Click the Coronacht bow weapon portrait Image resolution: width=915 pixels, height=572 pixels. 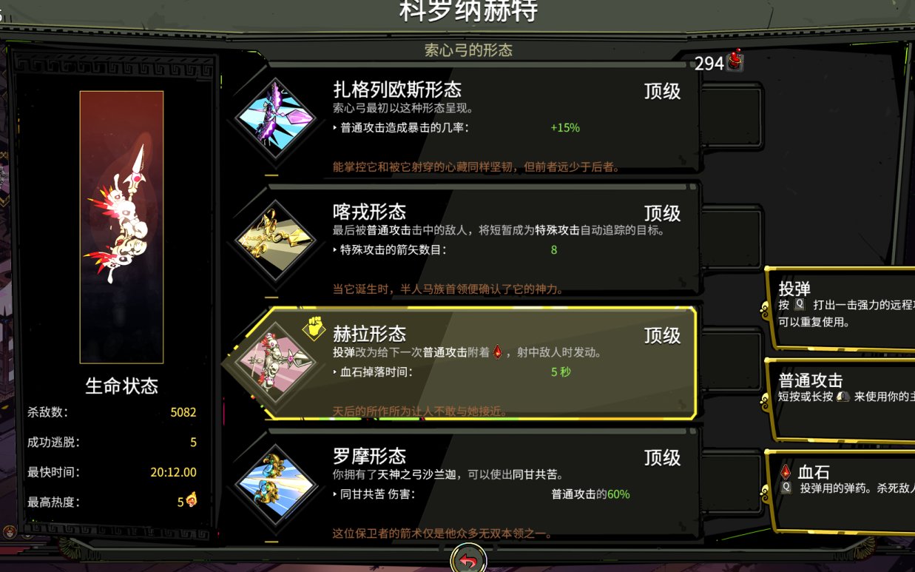121,226
